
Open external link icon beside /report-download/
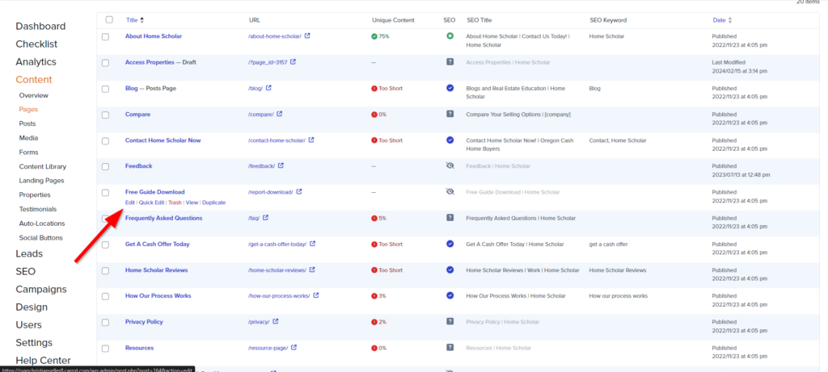pyautogui.click(x=299, y=192)
